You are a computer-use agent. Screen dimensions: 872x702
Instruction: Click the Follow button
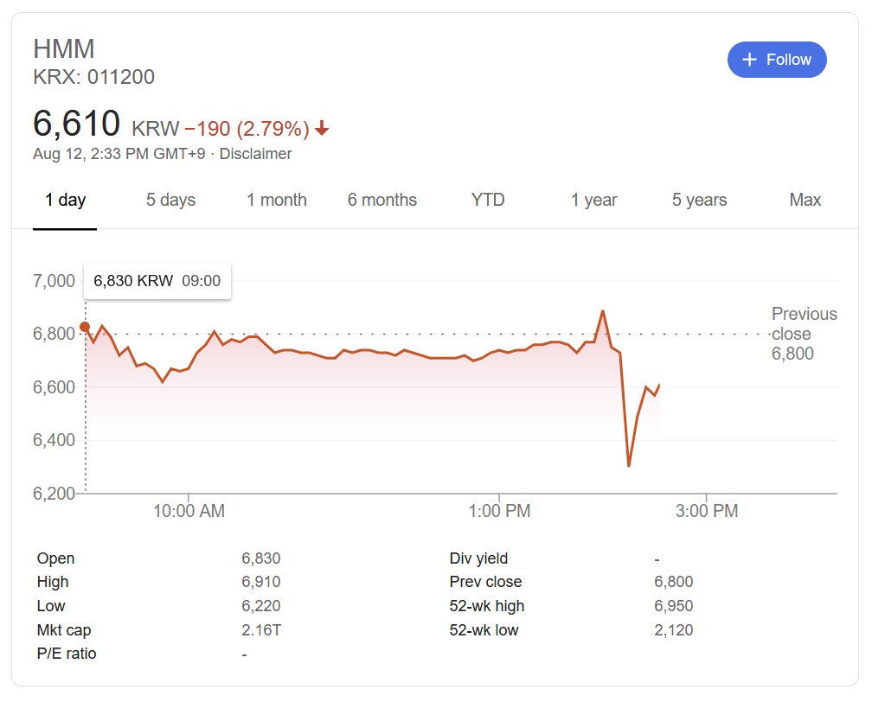(777, 60)
